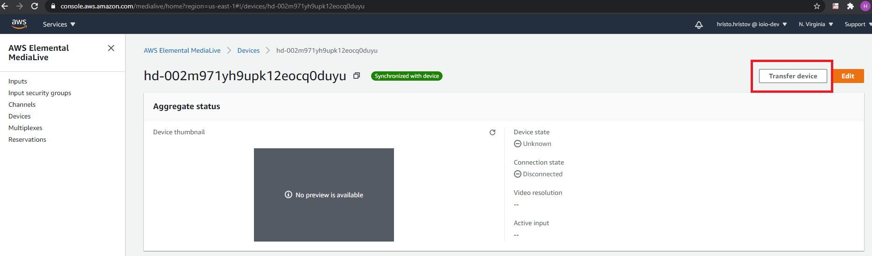Viewport: 872px width, 256px height.
Task: Click the No preview is available thumbnail
Action: pos(324,195)
